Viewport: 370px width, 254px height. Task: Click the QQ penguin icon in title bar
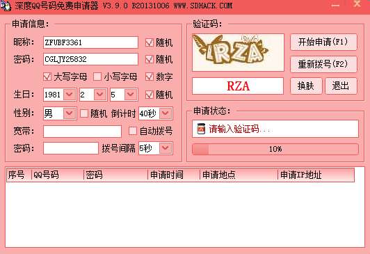tap(6, 6)
